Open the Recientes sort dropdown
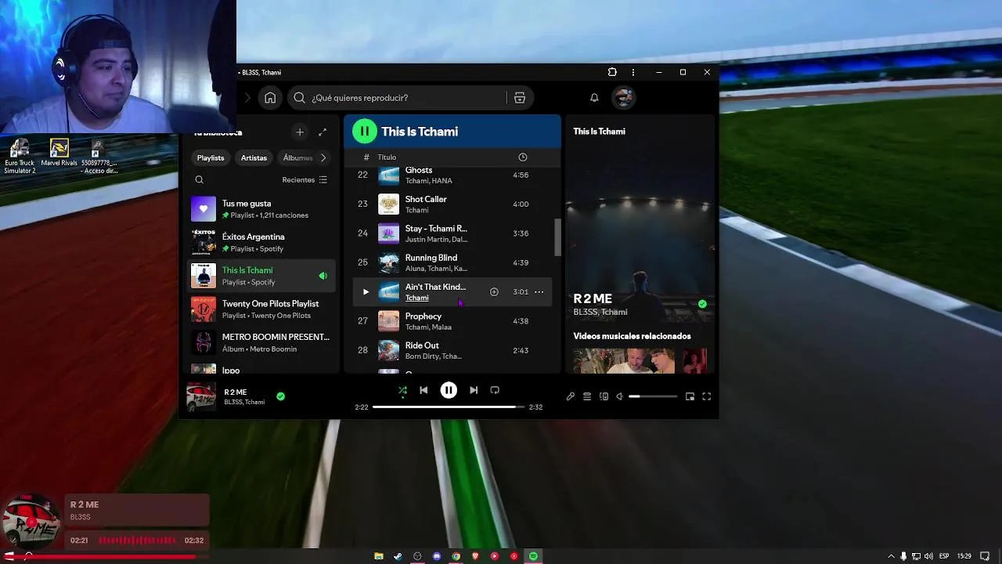Viewport: 1002px width, 564px height. coord(305,179)
